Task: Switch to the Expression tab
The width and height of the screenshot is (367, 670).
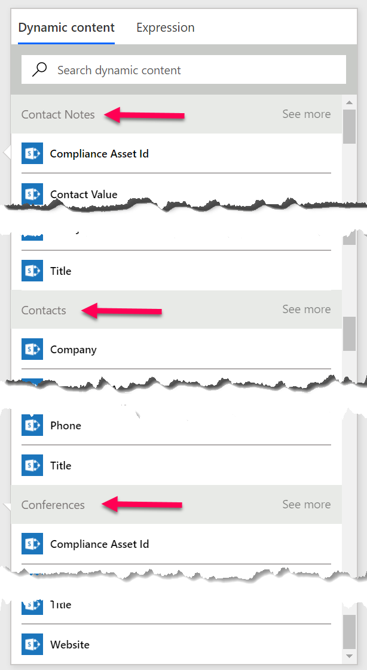Action: pyautogui.click(x=165, y=28)
